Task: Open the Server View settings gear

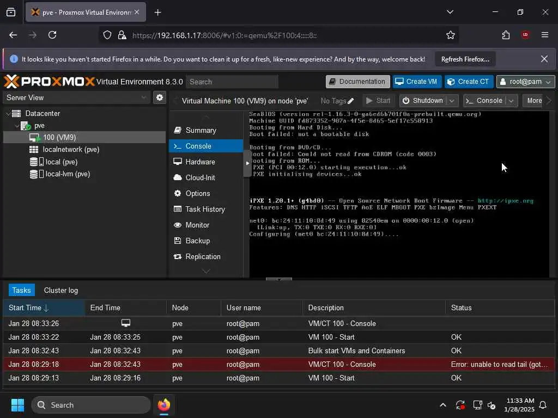Action: coord(160,97)
